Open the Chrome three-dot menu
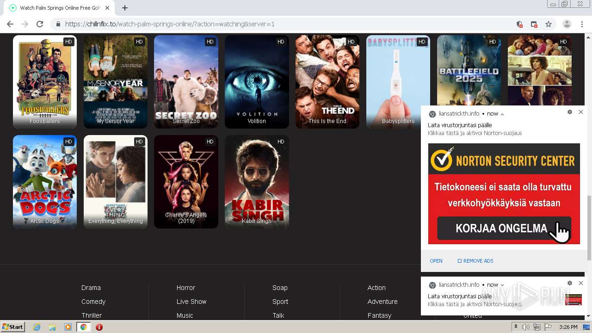592x333 pixels. (x=582, y=24)
